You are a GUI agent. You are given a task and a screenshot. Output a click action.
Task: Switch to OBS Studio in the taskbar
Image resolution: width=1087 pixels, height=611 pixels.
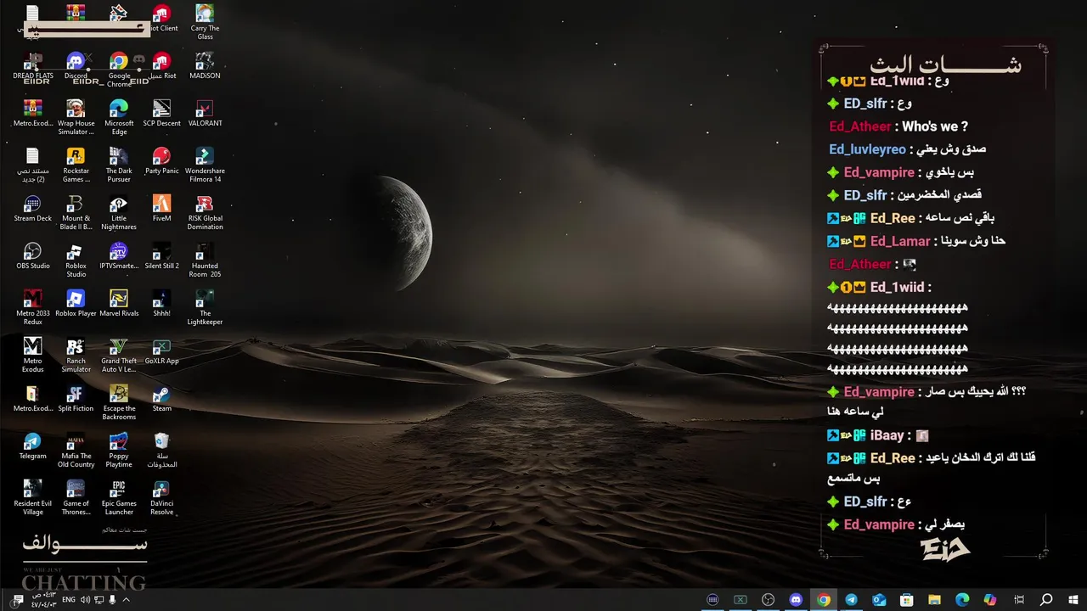(768, 600)
